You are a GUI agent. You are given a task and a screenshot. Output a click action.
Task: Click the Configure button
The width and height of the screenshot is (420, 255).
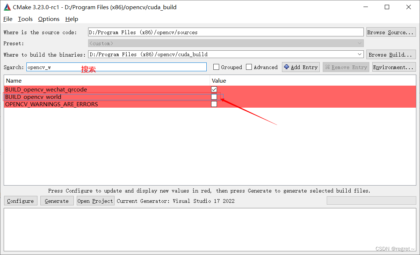pos(21,201)
